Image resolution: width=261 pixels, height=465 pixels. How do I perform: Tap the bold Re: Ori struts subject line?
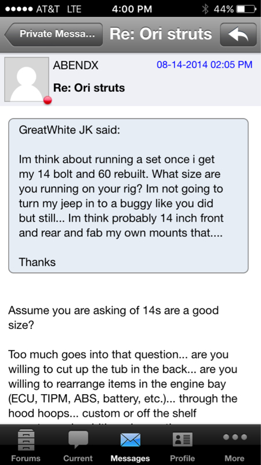89,88
